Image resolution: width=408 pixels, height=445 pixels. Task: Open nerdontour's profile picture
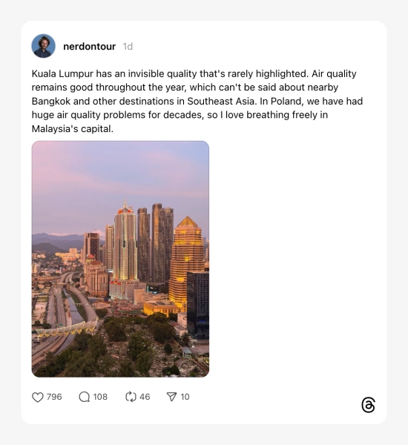[x=44, y=46]
